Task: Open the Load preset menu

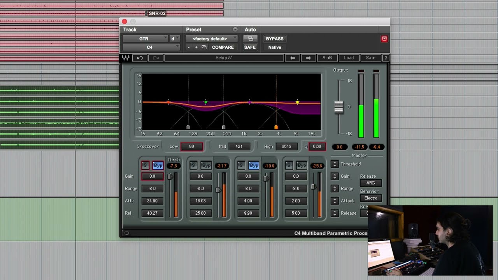Action: point(349,58)
